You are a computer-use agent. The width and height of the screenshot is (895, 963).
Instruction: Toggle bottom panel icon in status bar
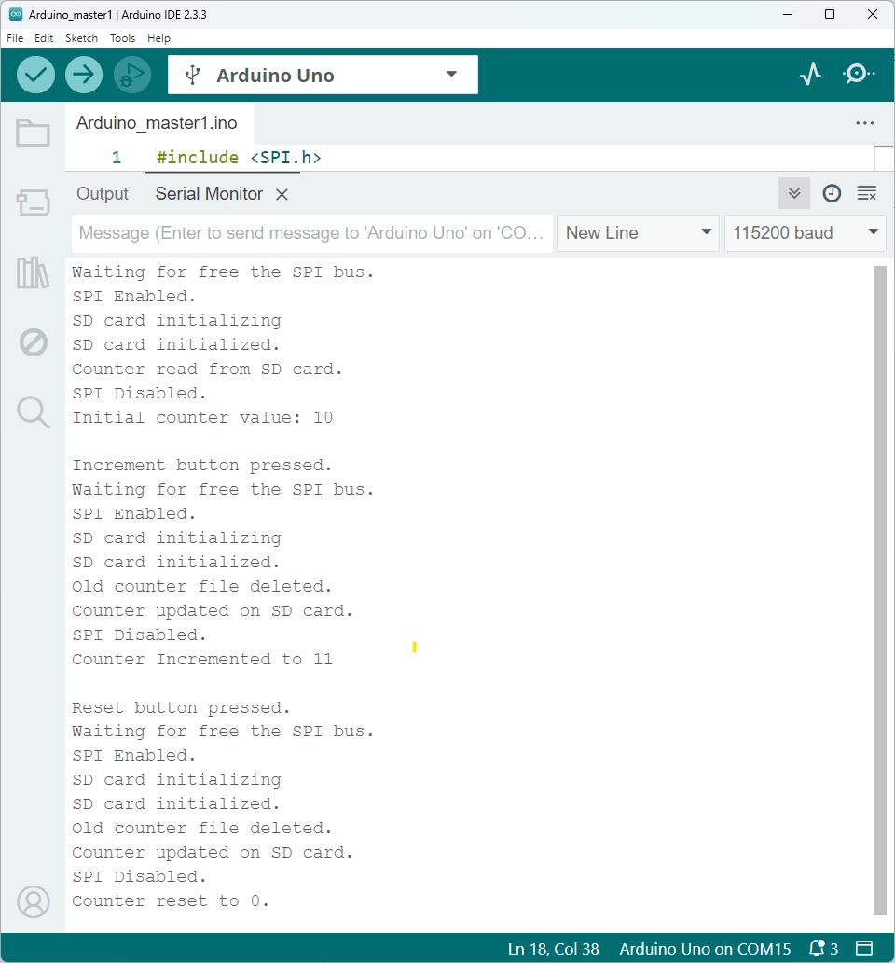[863, 949]
